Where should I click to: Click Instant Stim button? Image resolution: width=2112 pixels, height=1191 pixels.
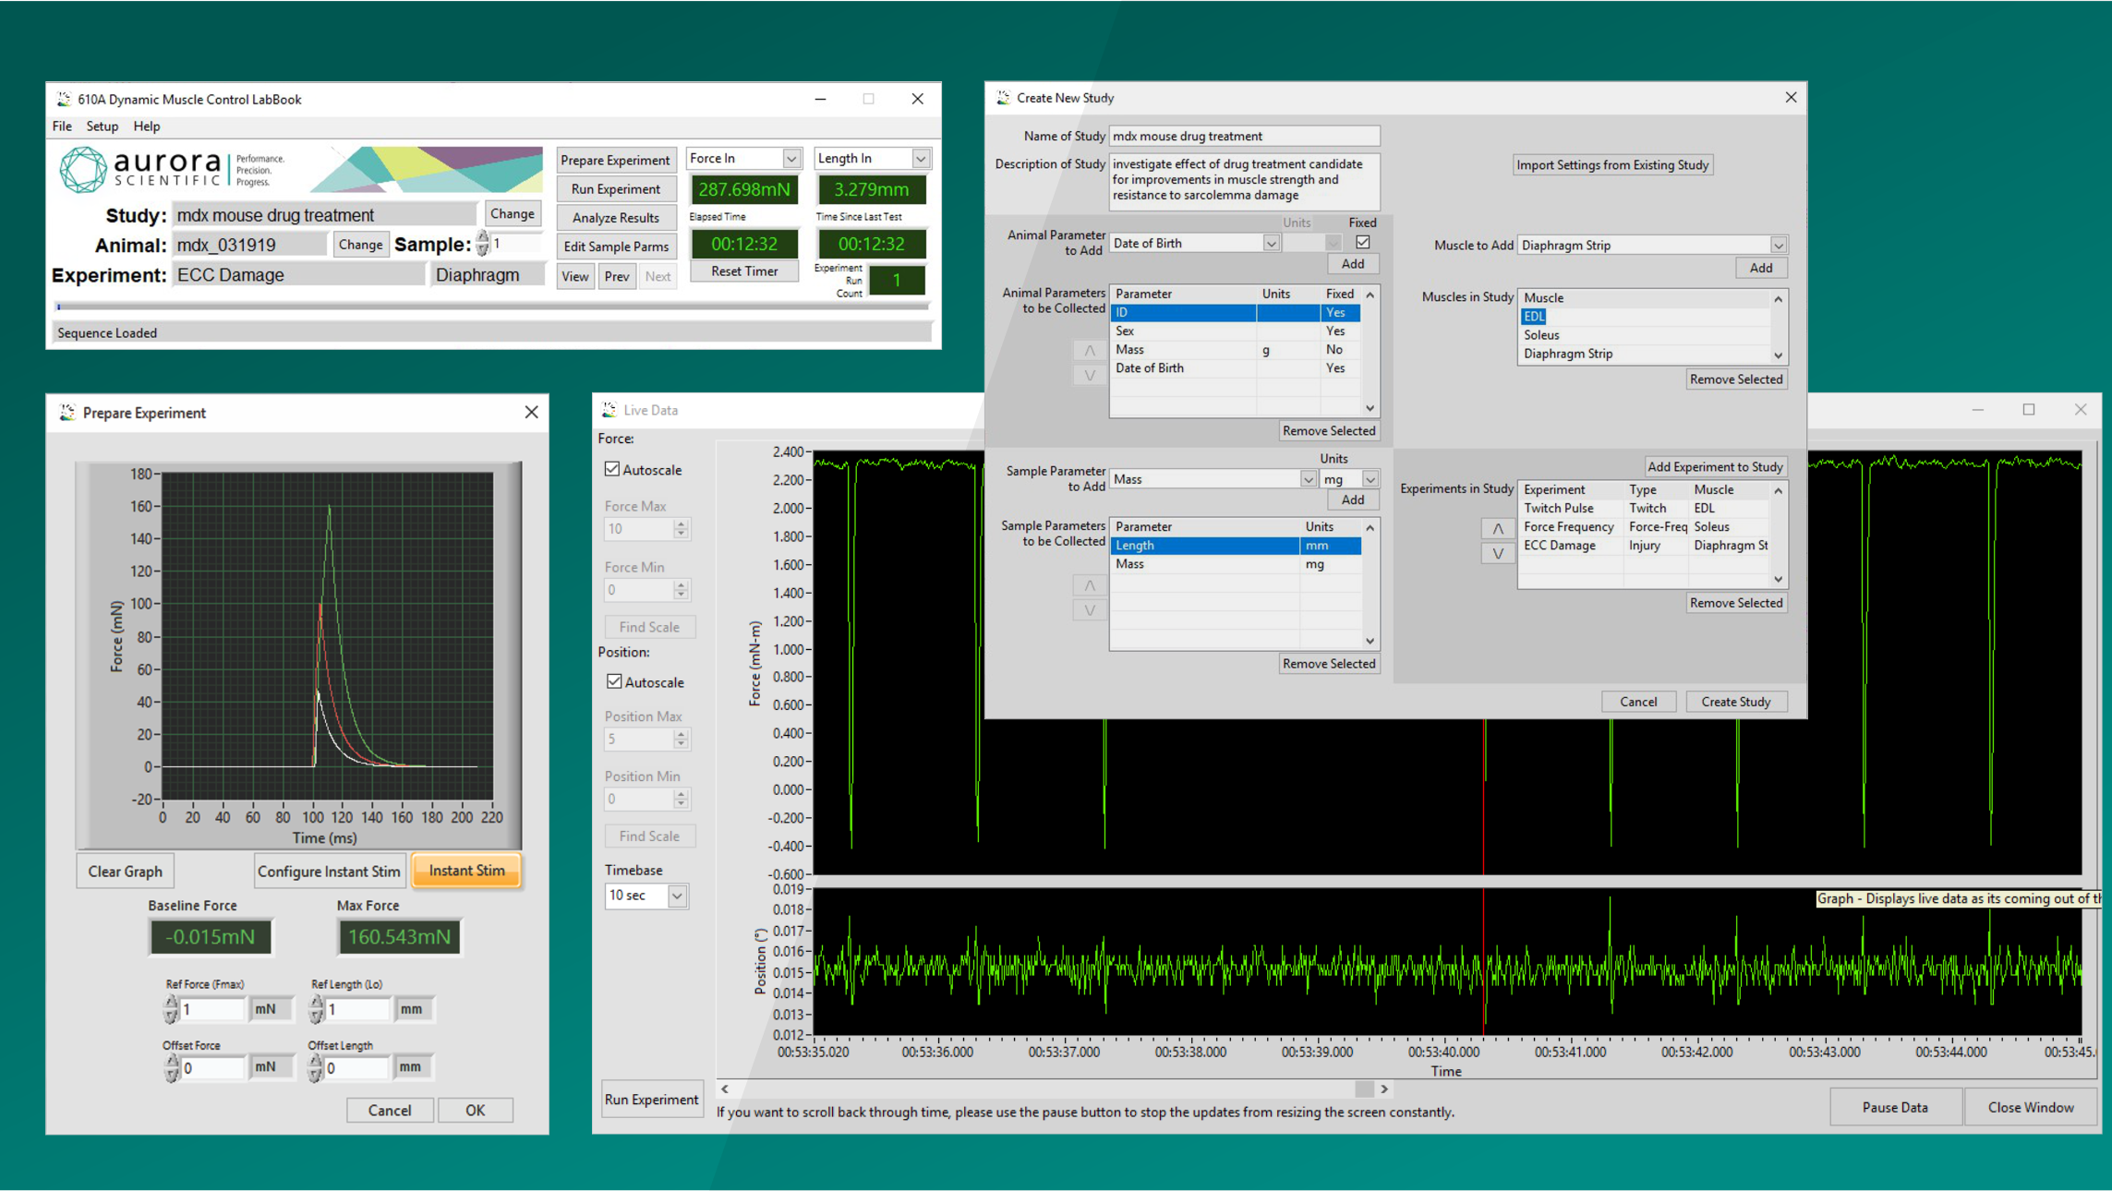(x=466, y=871)
